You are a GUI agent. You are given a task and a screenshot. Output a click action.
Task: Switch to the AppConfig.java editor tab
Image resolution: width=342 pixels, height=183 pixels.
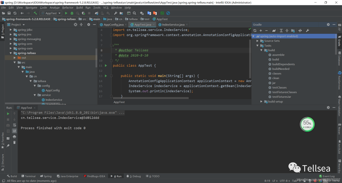114,25
